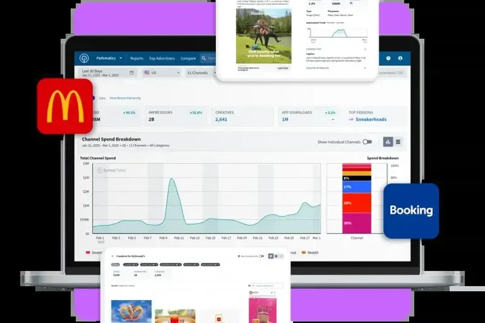
Task: Open the Pathmatics product dropdown
Action: (x=109, y=58)
